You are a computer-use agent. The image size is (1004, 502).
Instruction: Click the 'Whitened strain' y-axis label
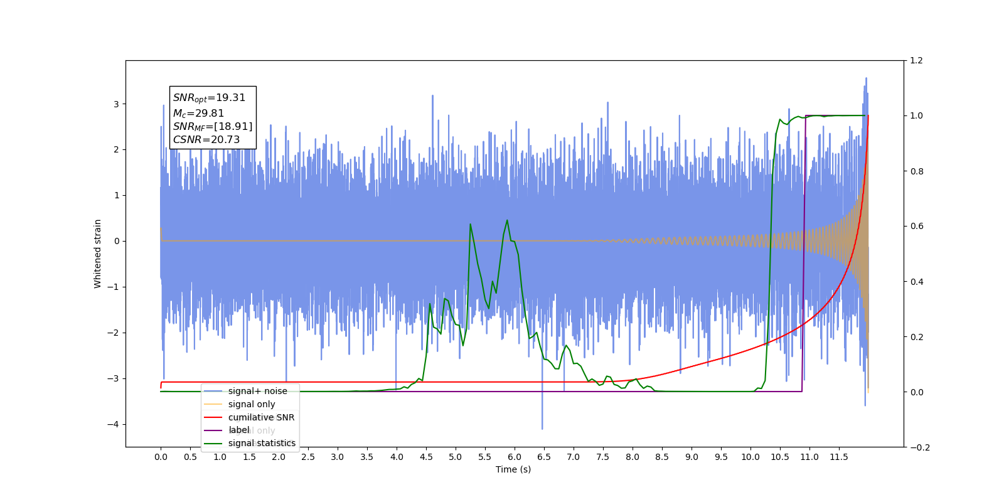(x=97, y=254)
